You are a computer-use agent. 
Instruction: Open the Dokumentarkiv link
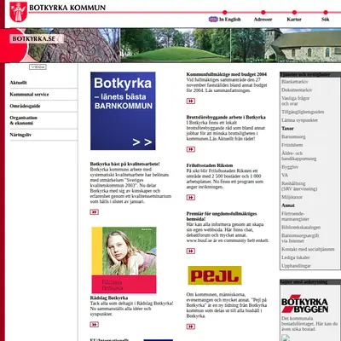(297, 90)
